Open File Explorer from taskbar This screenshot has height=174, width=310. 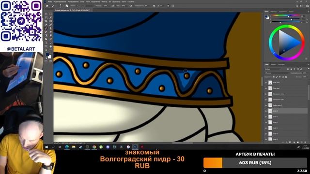pos(74,147)
